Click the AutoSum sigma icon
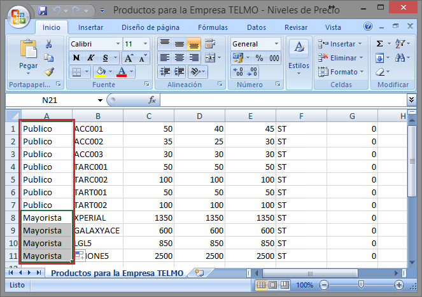The height and width of the screenshot is (297, 422). point(379,44)
